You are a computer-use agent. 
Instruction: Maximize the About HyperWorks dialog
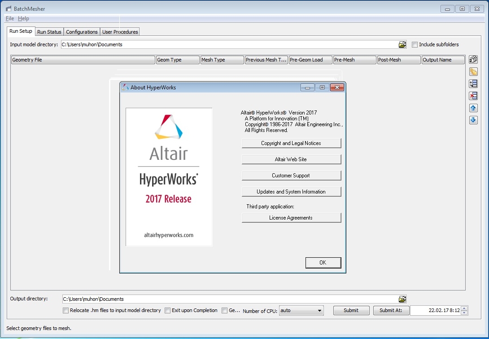322,88
